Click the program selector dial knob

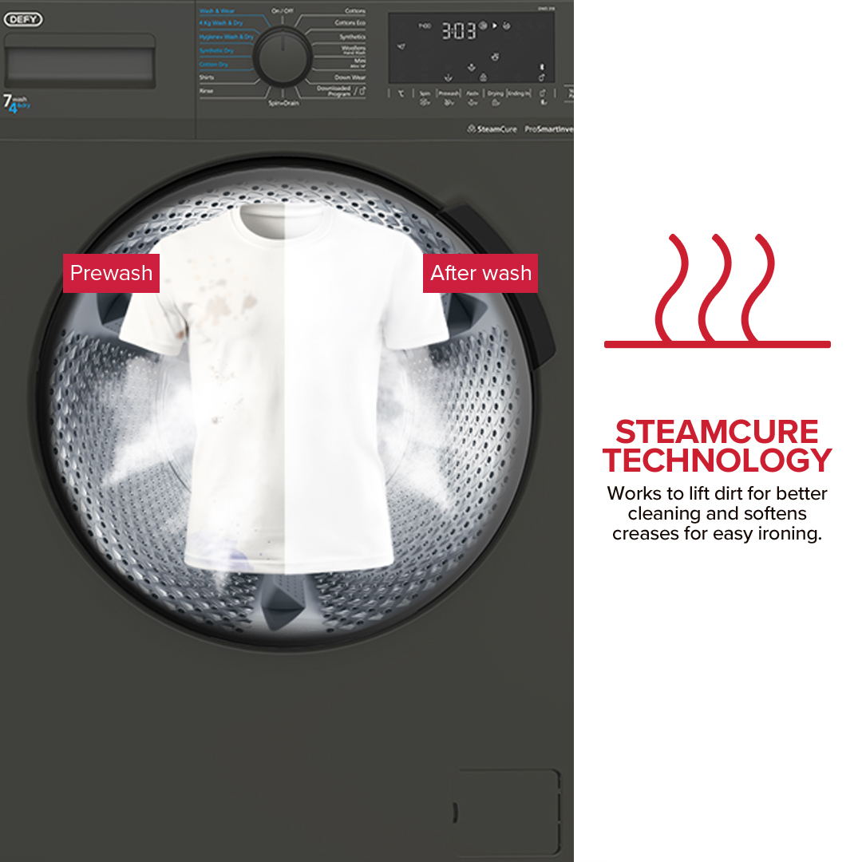click(283, 55)
